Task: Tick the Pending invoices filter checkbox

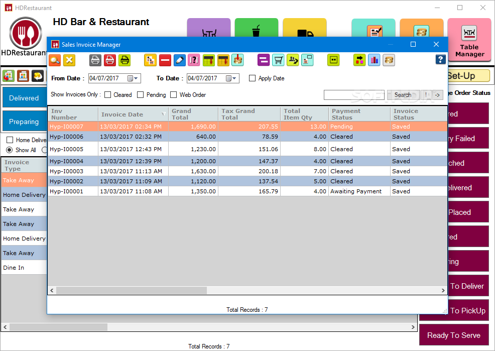Action: [x=141, y=95]
